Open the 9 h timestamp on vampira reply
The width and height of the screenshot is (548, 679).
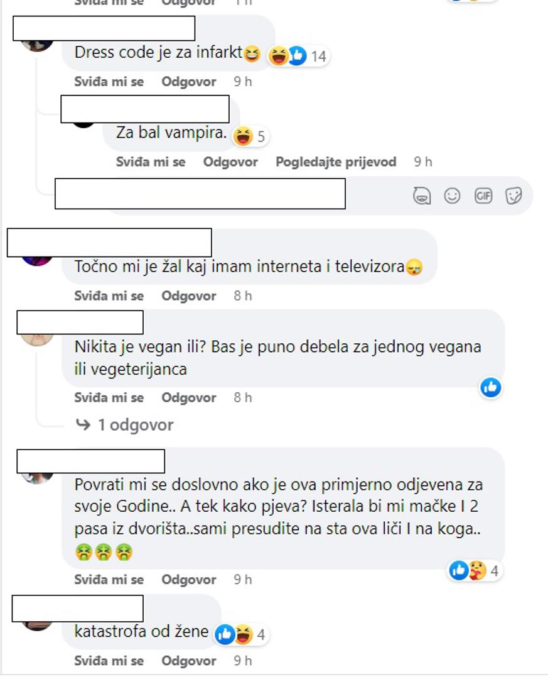pyautogui.click(x=423, y=162)
